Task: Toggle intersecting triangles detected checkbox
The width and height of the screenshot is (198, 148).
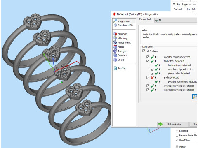Action: point(148,90)
